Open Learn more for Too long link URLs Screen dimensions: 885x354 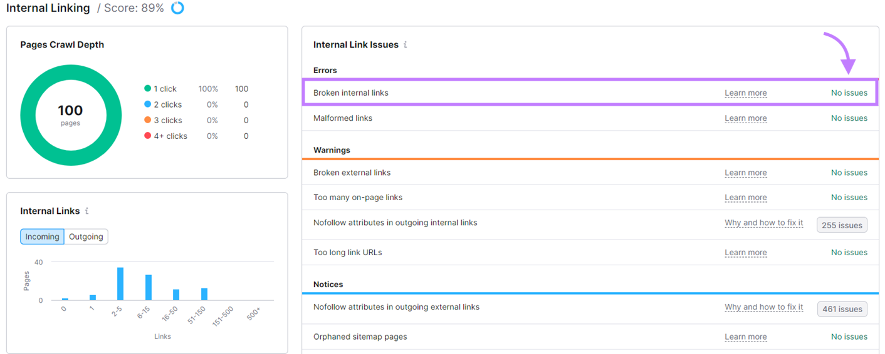[x=745, y=253]
